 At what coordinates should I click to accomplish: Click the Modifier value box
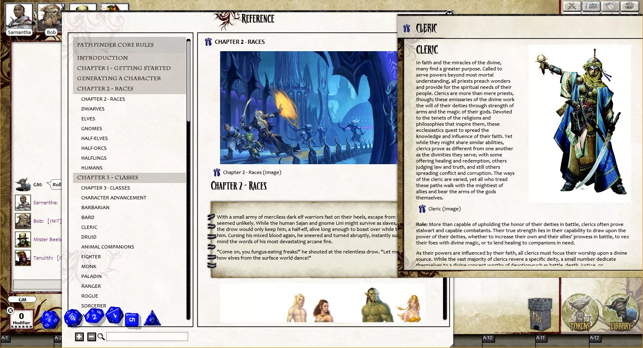coord(21,318)
